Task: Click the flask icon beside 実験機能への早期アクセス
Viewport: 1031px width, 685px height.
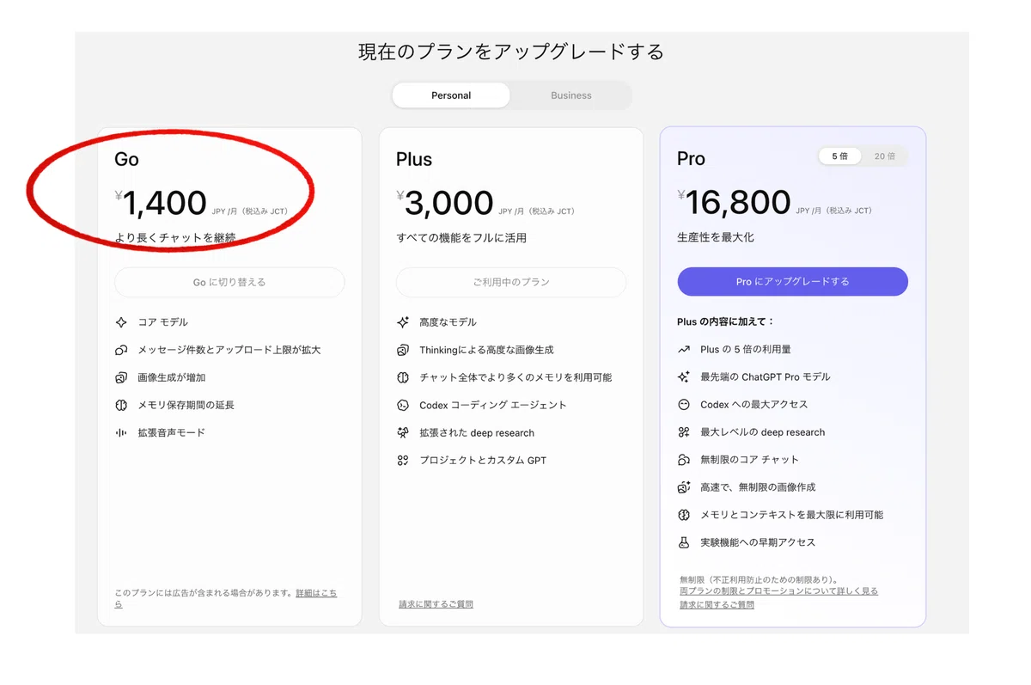Action: 684,542
